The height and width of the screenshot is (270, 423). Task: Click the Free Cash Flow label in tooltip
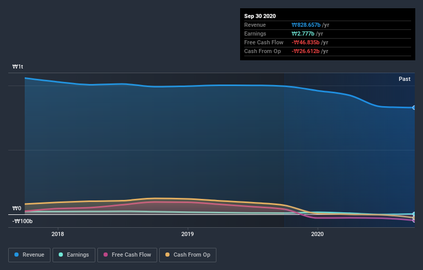tap(264, 42)
